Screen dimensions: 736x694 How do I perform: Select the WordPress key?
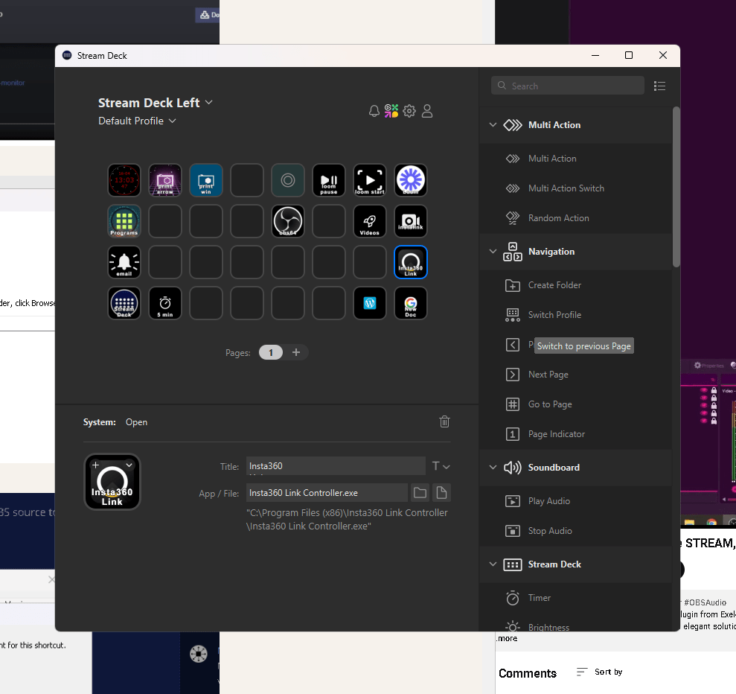click(x=370, y=303)
